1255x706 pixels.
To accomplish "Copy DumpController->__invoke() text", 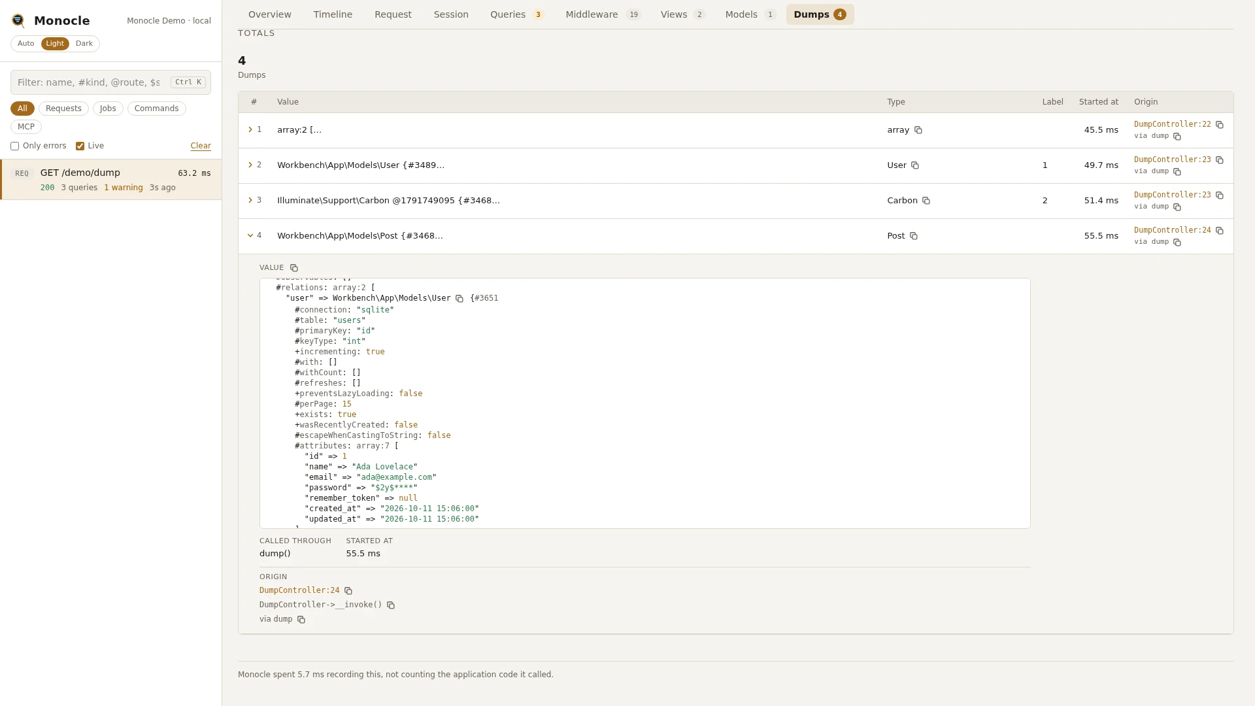I will pos(391,605).
